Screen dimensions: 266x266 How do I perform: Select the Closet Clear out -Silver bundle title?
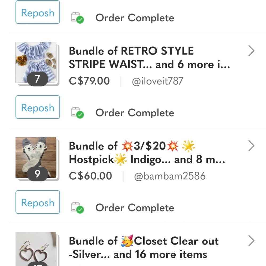tap(144, 248)
